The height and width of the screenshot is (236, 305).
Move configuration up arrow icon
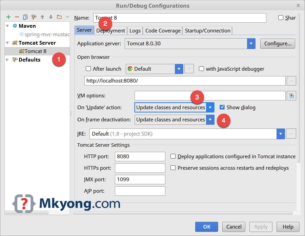click(42, 17)
